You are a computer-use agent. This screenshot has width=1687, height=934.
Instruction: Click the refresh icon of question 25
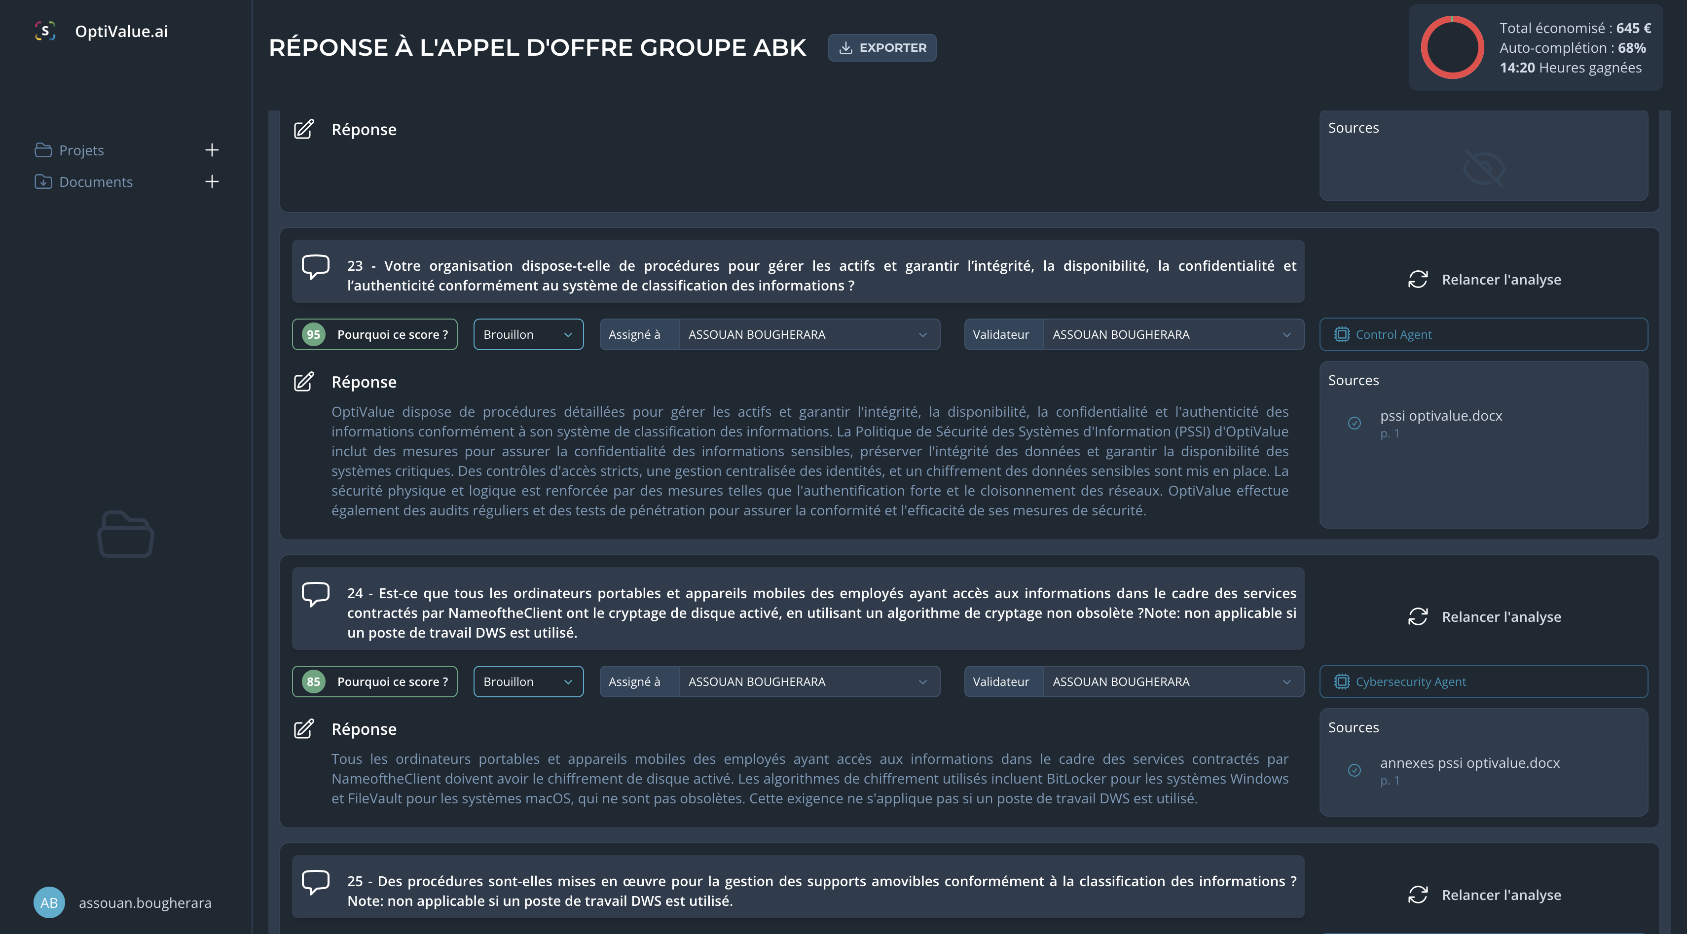(x=1418, y=895)
